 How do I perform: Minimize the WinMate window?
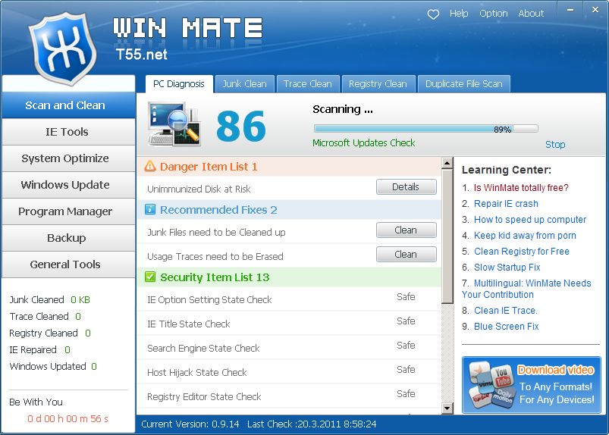pyautogui.click(x=570, y=10)
